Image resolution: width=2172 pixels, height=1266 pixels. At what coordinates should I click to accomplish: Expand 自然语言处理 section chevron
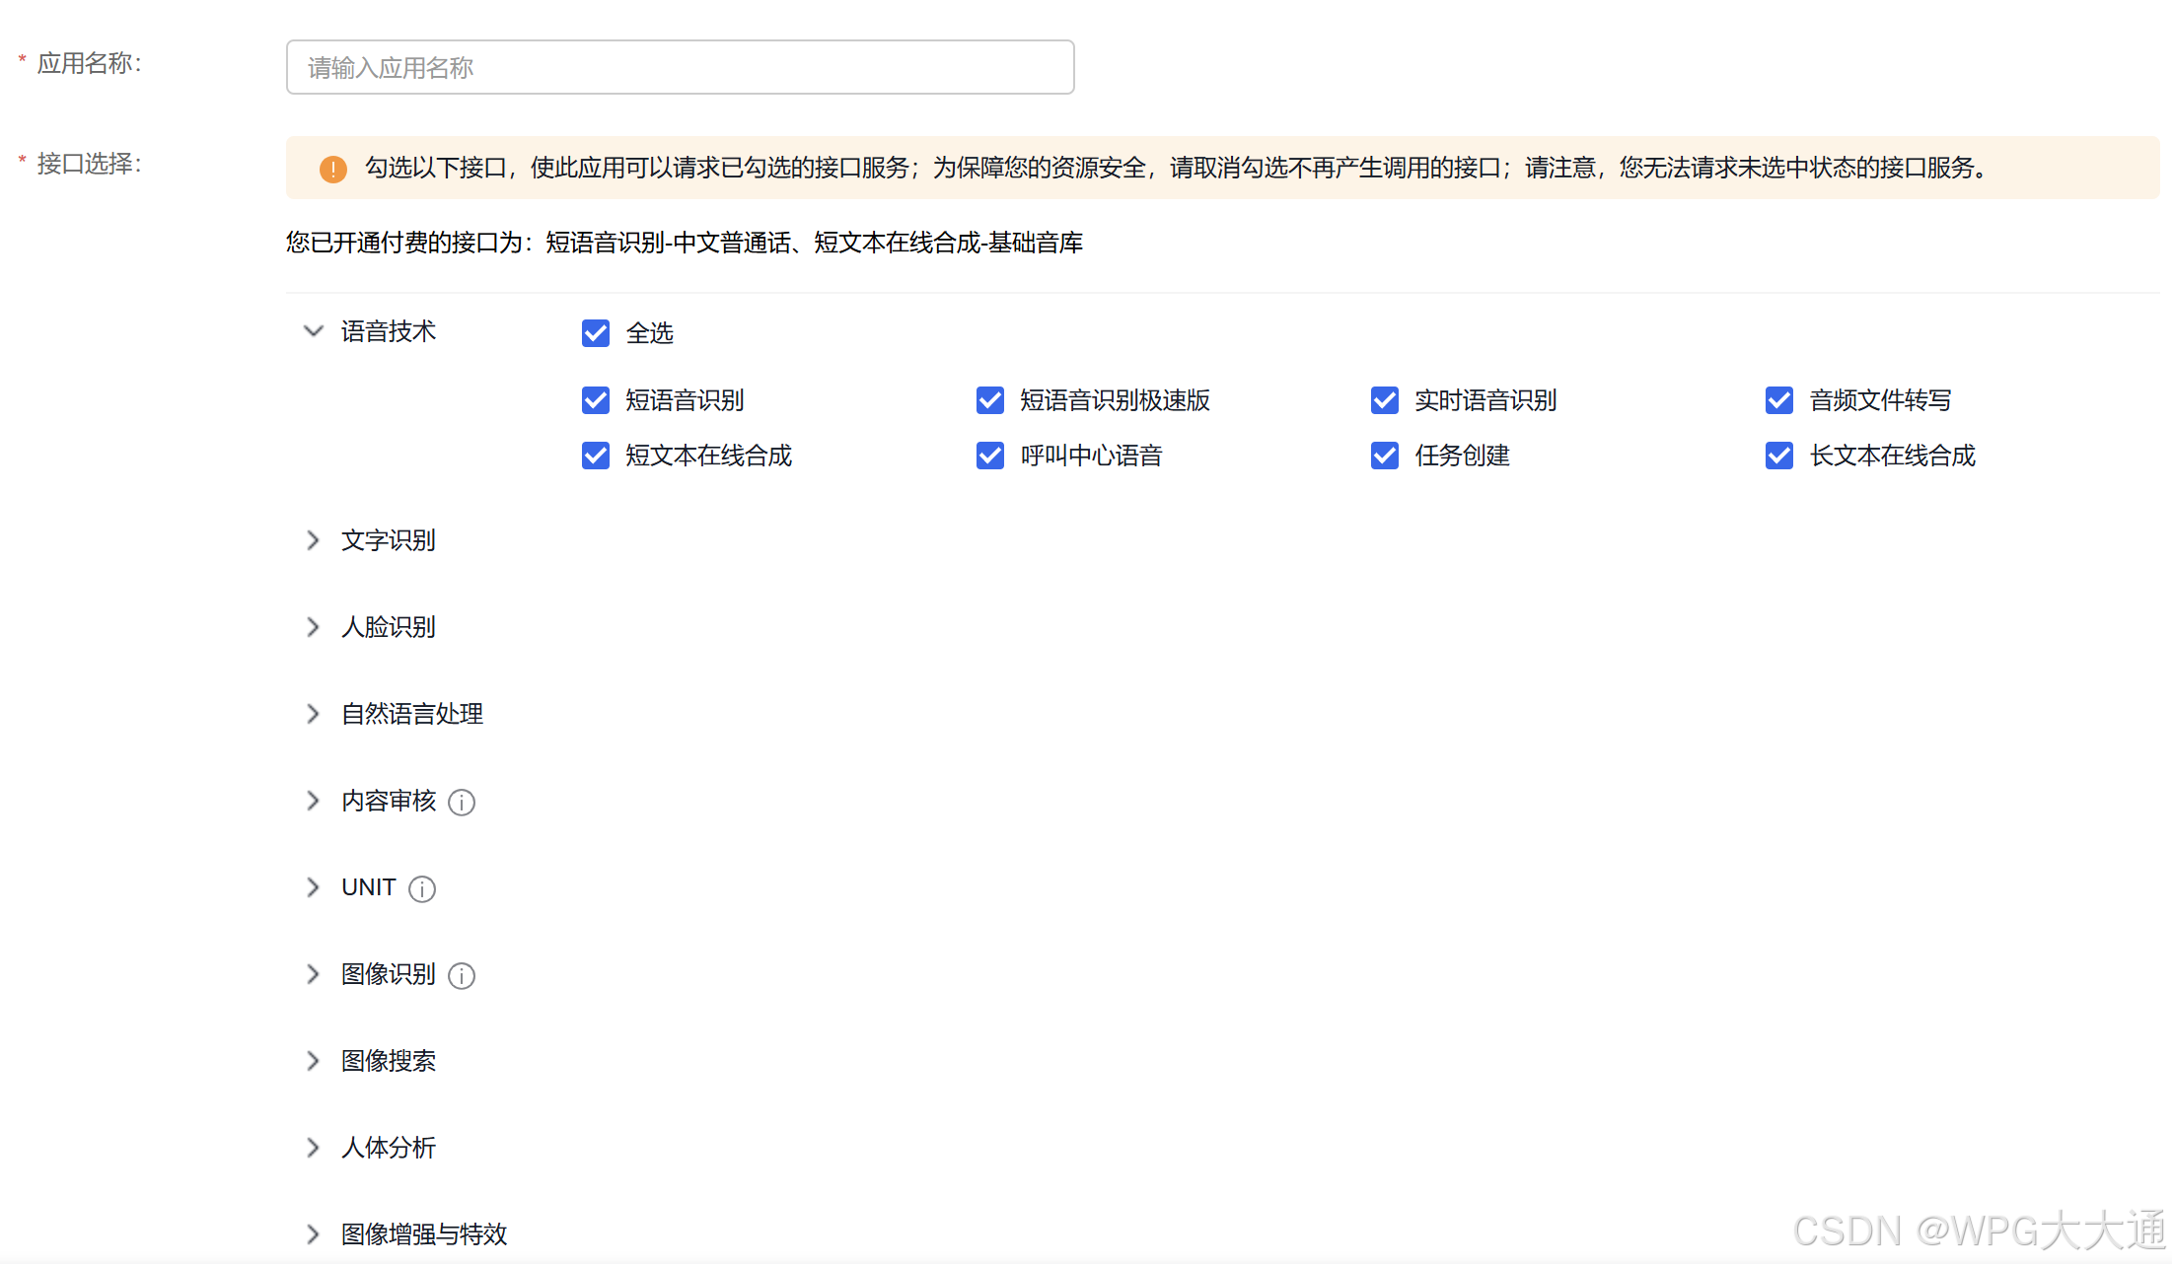(x=313, y=714)
